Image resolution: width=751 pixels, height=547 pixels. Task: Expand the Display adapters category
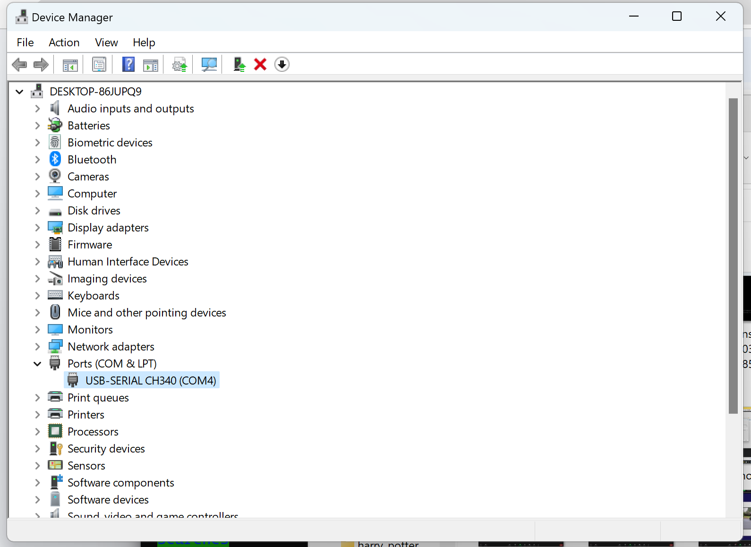pyautogui.click(x=37, y=228)
